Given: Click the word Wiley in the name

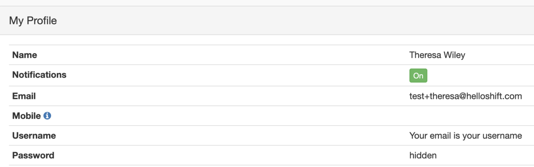Looking at the screenshot, I should tap(455, 55).
